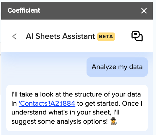156x135 pixels.
Task: Open the chat conversations icon
Action: [137, 36]
